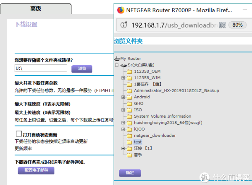The image size is (252, 185).
Task: Select the S: drive icon
Action: tap(123, 65)
